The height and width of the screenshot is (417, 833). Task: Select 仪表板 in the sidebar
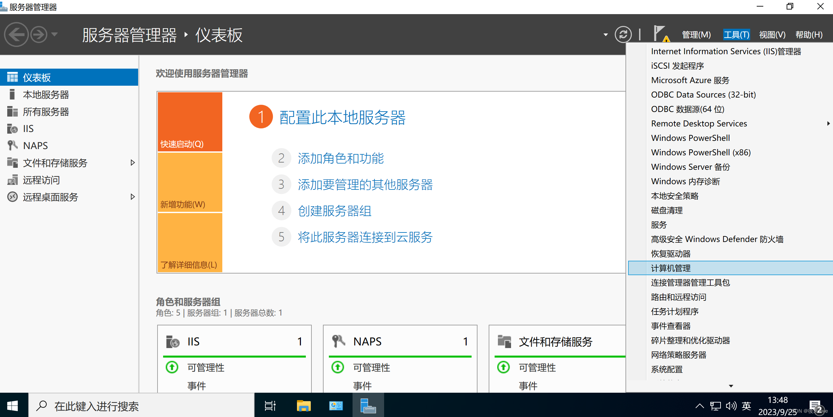69,77
